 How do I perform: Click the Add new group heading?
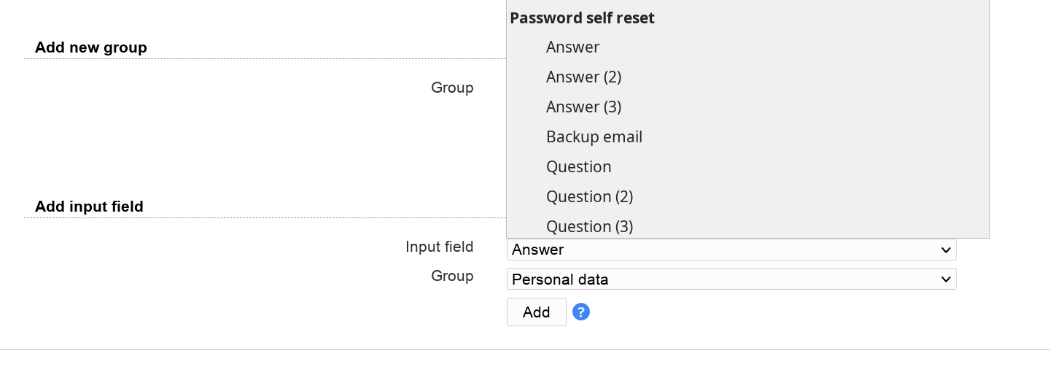pos(91,47)
